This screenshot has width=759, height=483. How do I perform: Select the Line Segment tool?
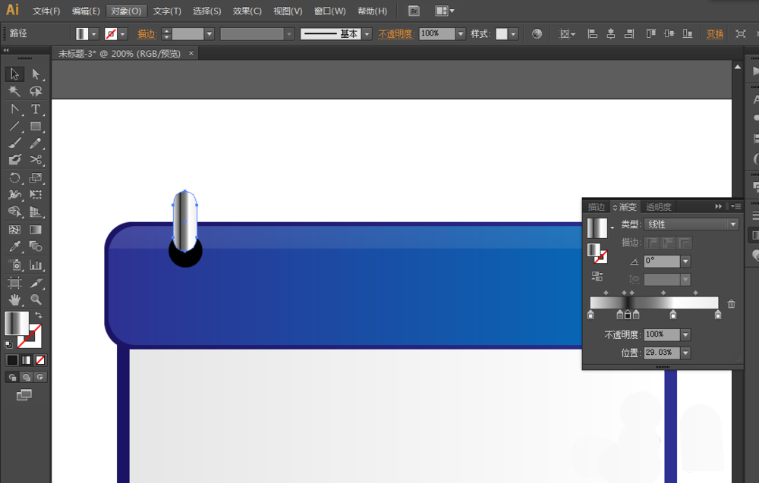pos(14,126)
